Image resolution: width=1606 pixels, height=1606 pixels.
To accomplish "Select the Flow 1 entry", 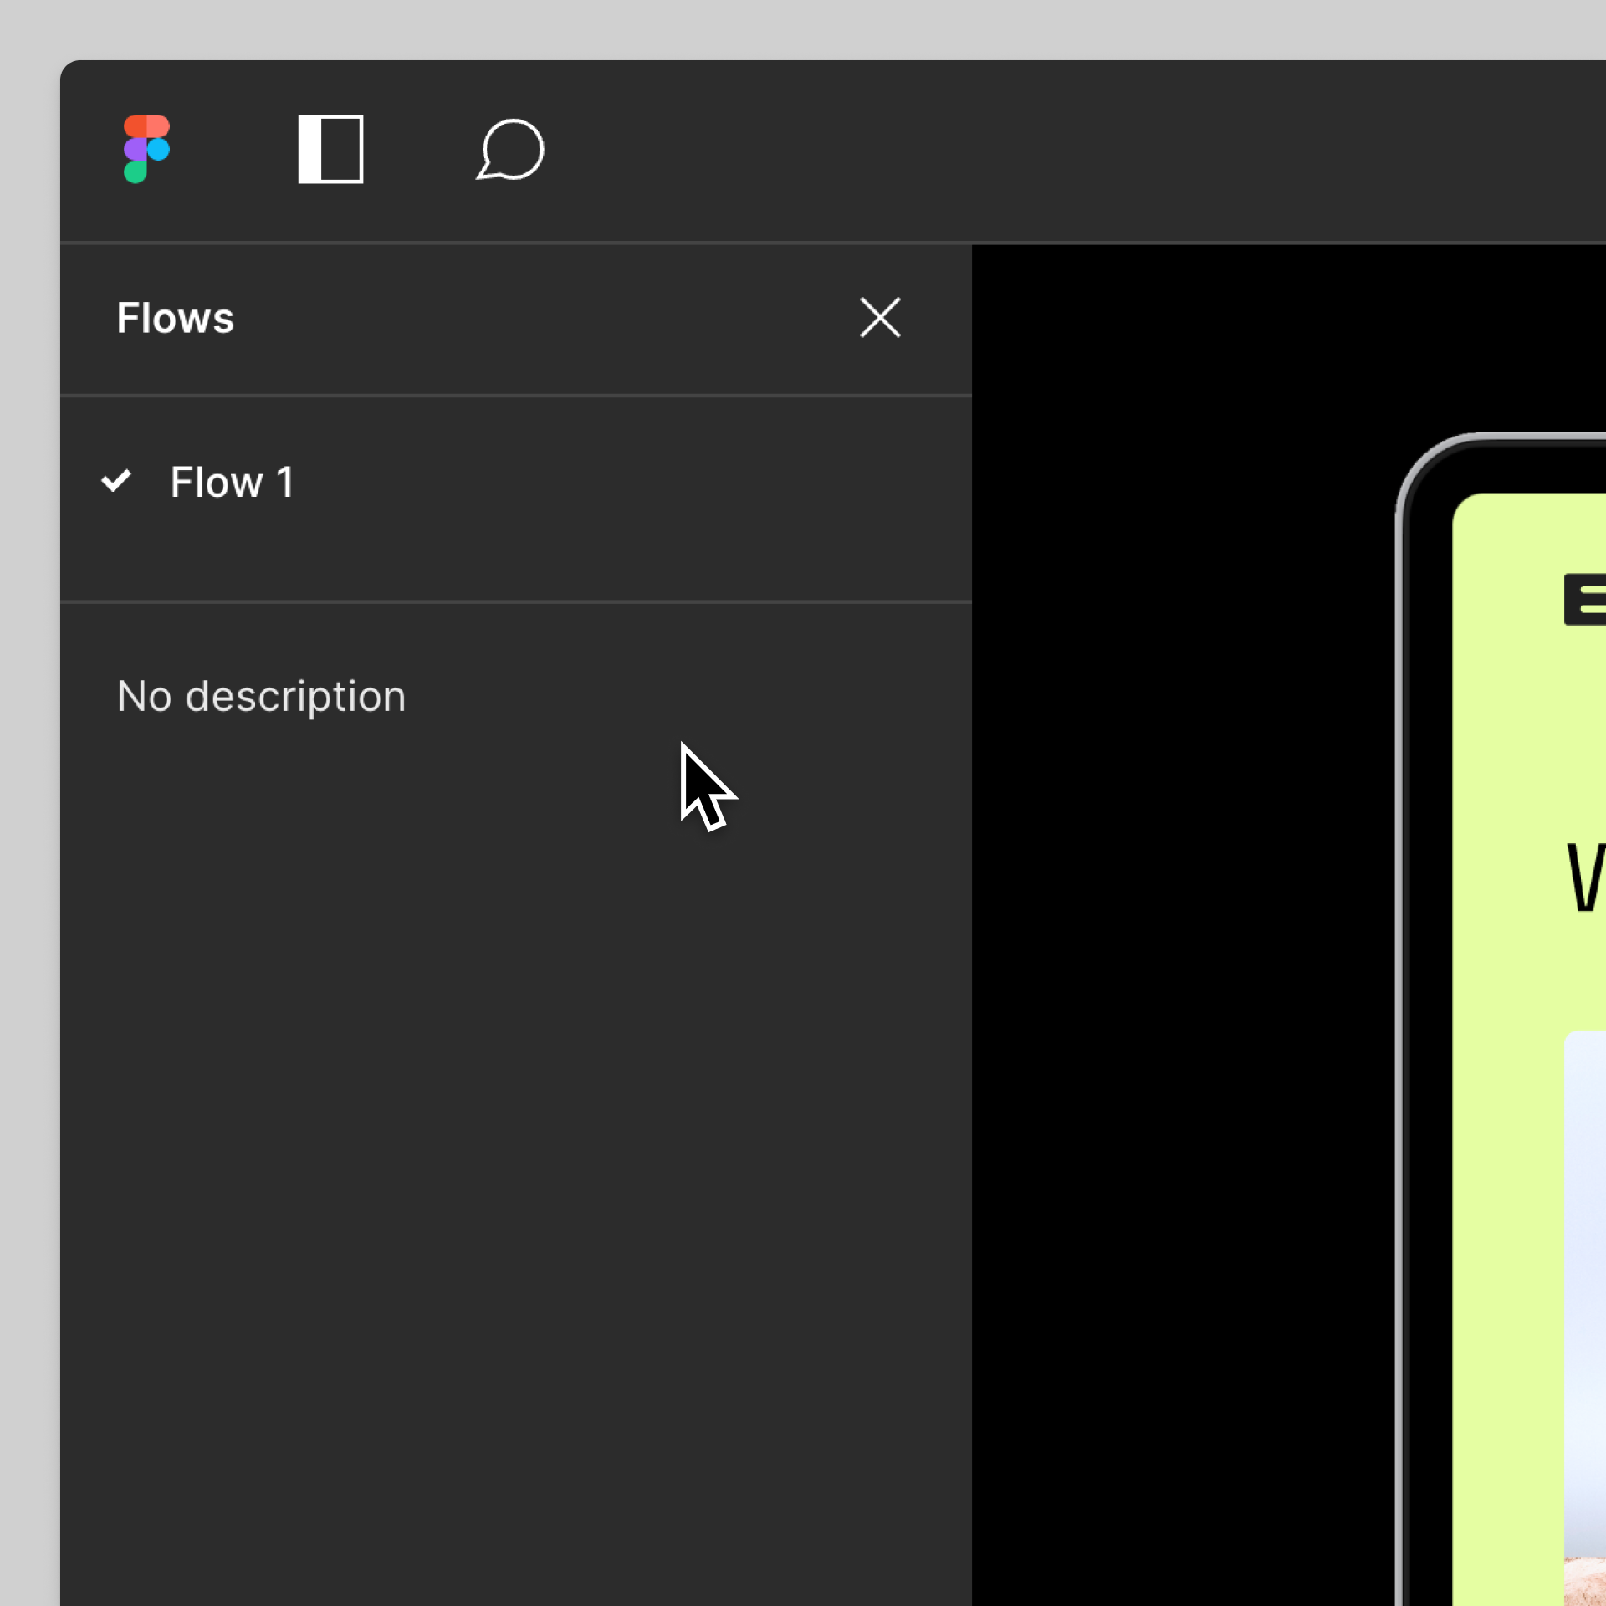I will [x=233, y=483].
